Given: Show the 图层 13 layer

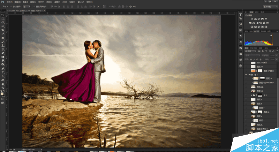Looking at the screenshot, I should tap(246, 67).
